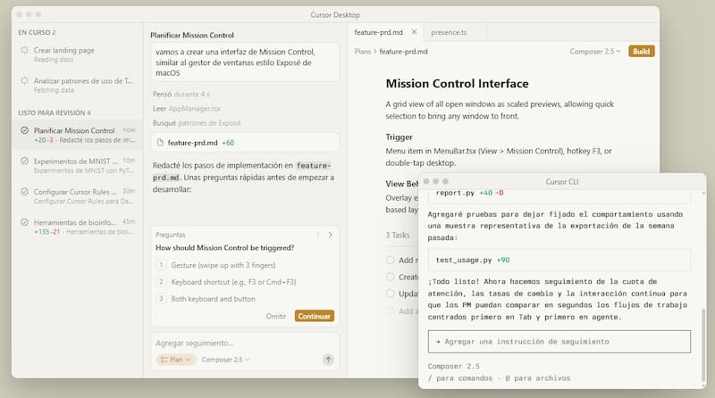Click the LISTO PARA REVISIÓN 4 section header

click(x=55, y=112)
